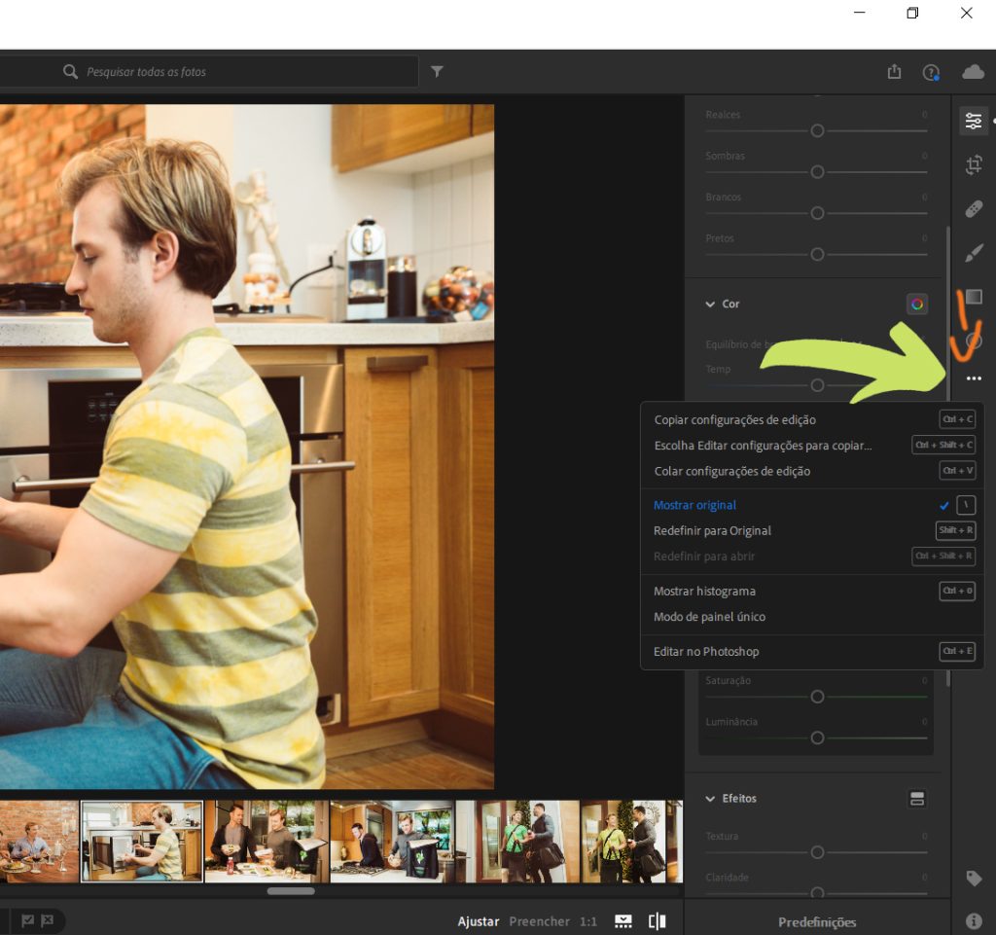Click the Preencher zoom option
Screen dimensions: 996x935
539,921
